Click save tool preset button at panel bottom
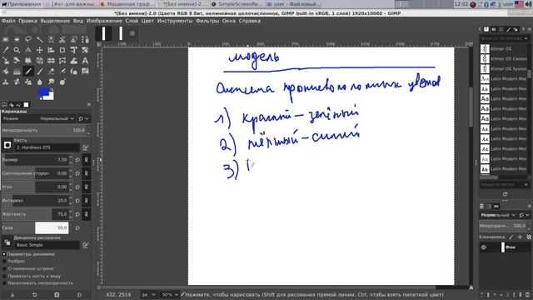 pos(12,295)
